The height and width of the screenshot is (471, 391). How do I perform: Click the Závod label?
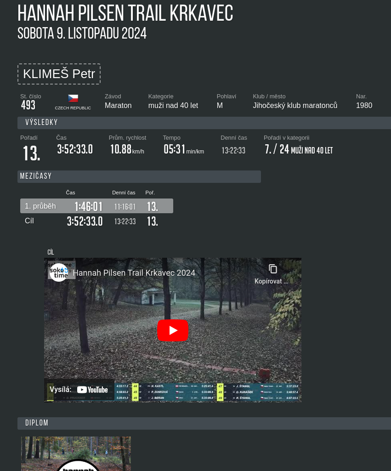[113, 96]
